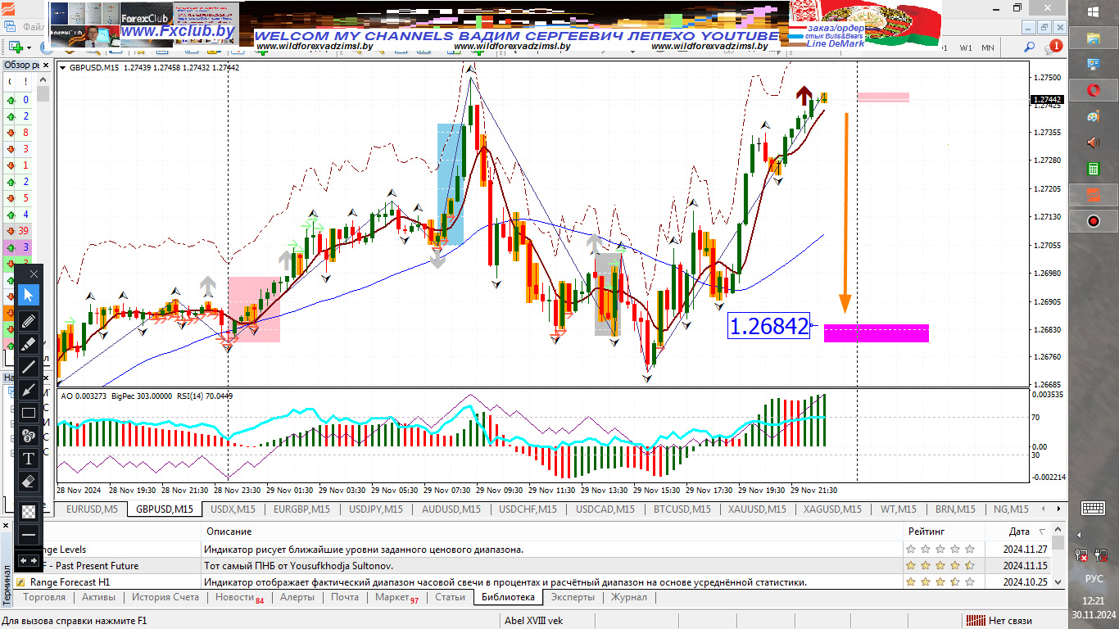The width and height of the screenshot is (1119, 629).
Task: Open the green calculator taskbar icon
Action: [1094, 169]
